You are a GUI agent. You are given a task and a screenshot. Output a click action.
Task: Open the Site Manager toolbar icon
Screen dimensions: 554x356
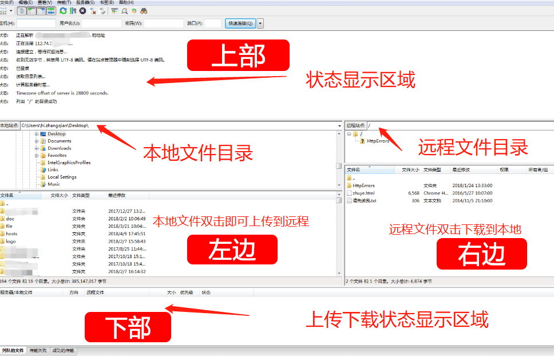tap(3, 11)
